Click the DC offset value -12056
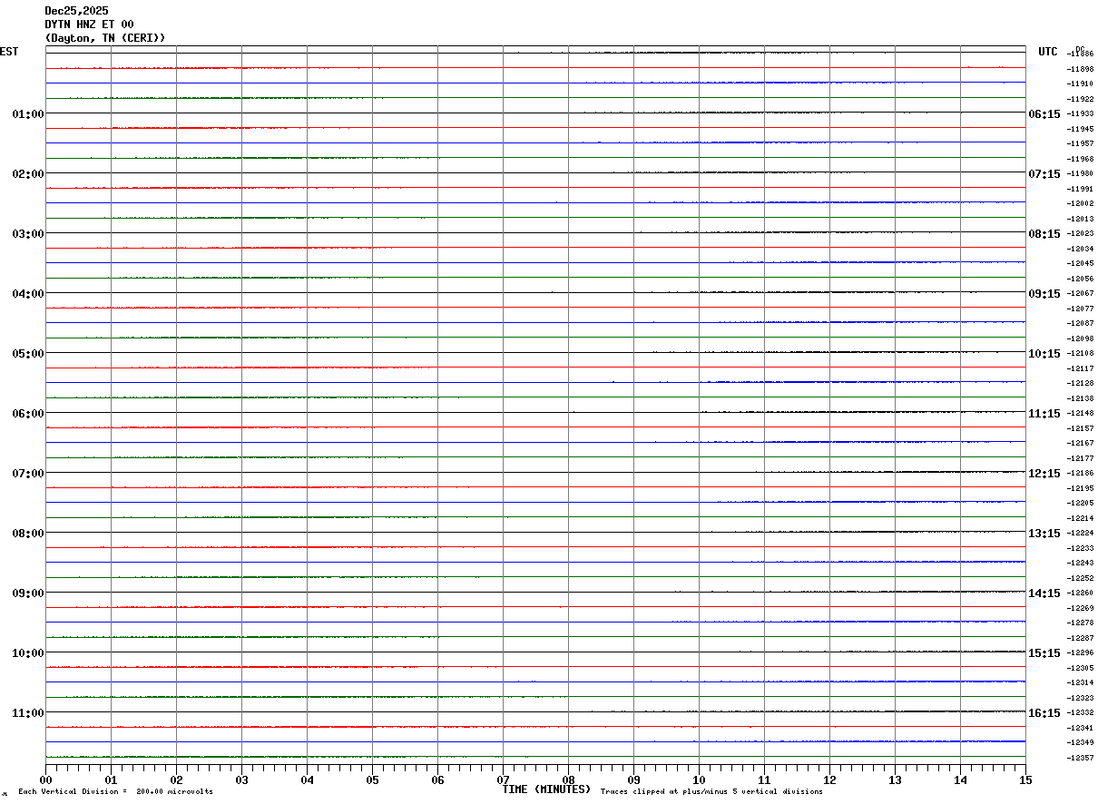The width and height of the screenshot is (1098, 804). [1080, 279]
